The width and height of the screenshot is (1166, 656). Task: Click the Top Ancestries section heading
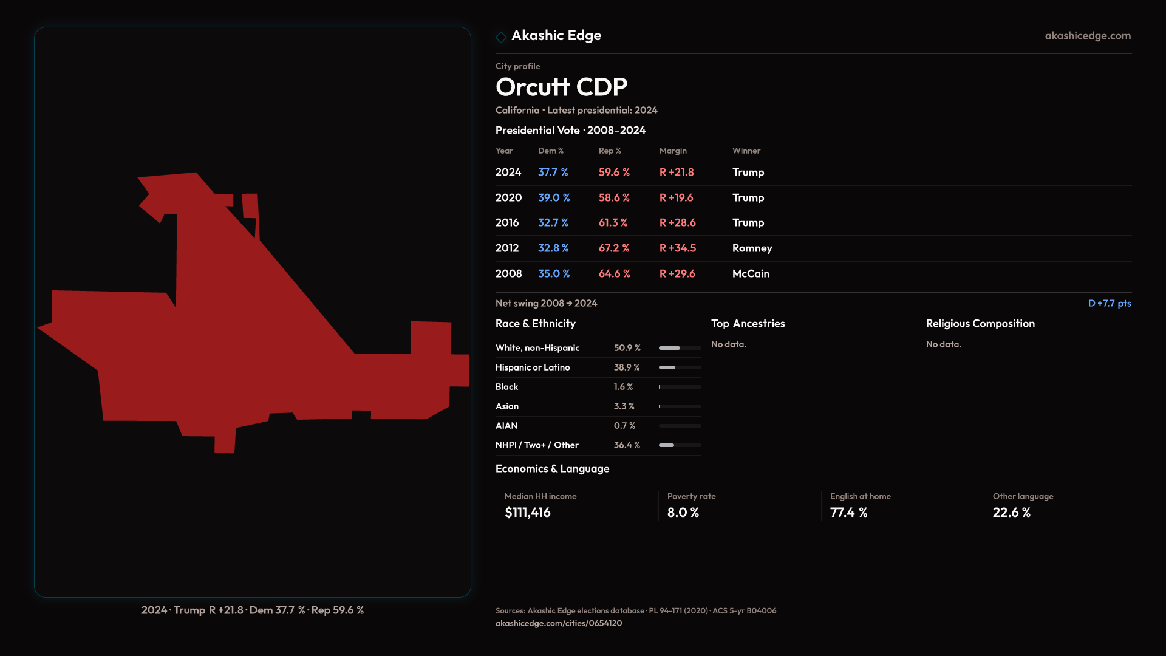748,324
